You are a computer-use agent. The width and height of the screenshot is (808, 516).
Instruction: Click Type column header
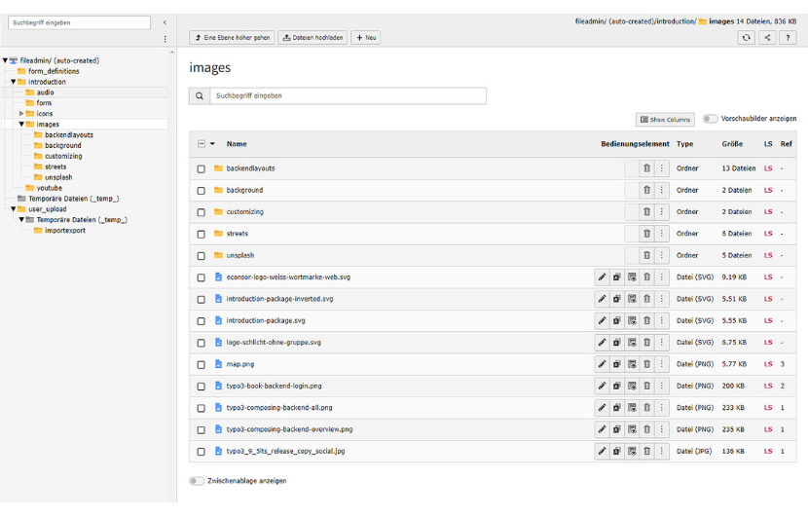pos(684,144)
